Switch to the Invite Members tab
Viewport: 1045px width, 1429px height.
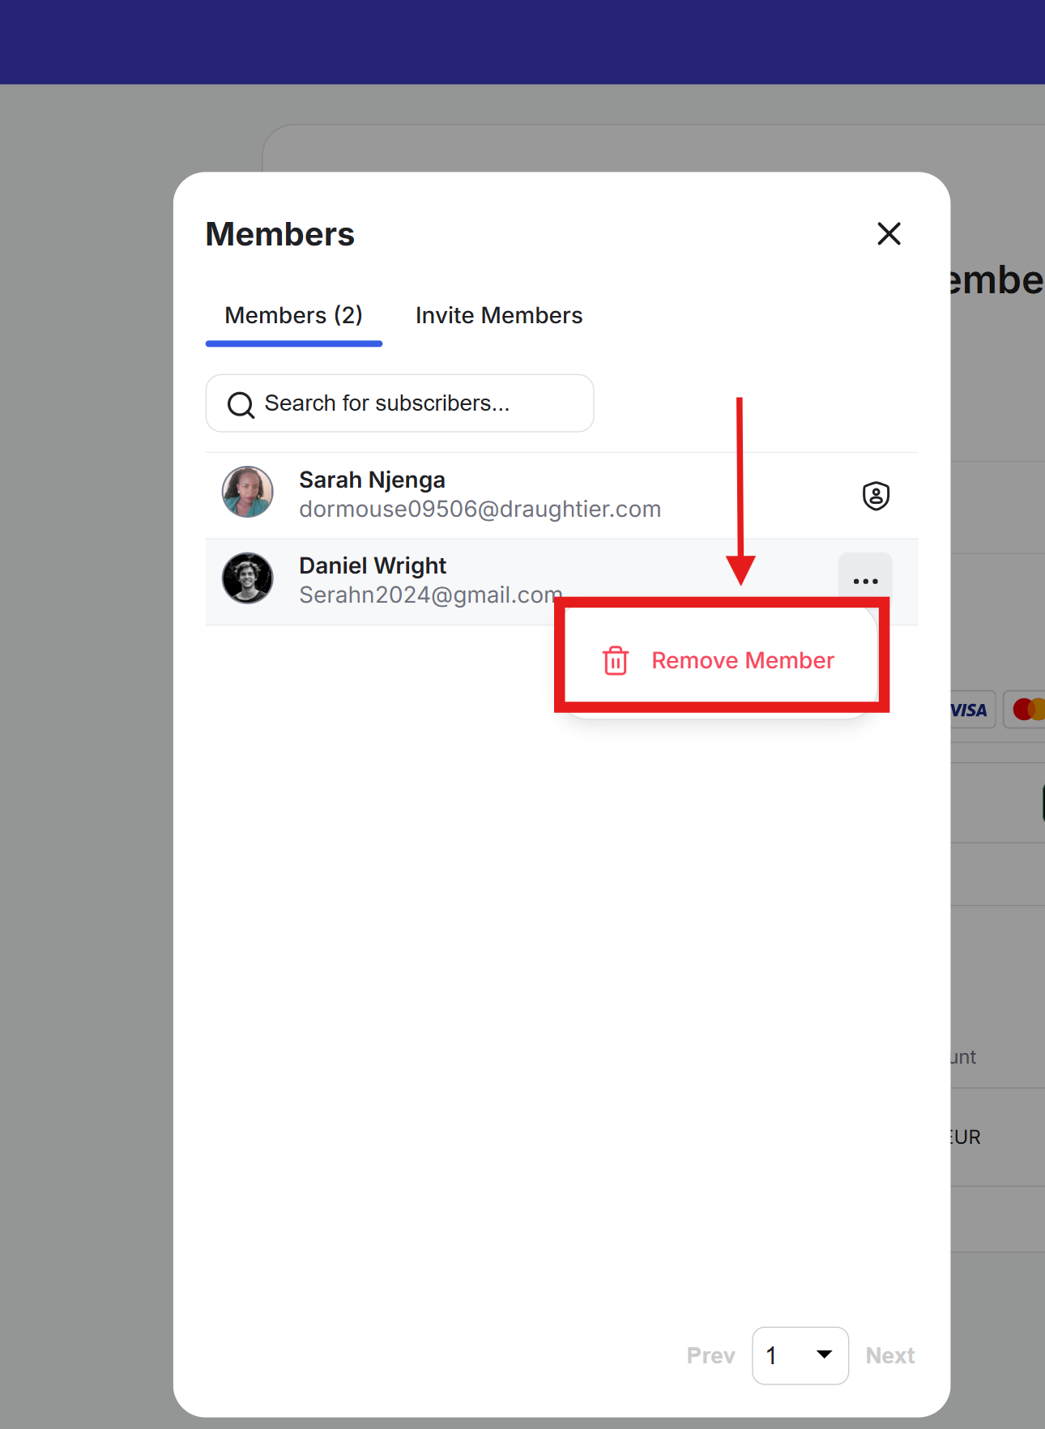click(498, 315)
